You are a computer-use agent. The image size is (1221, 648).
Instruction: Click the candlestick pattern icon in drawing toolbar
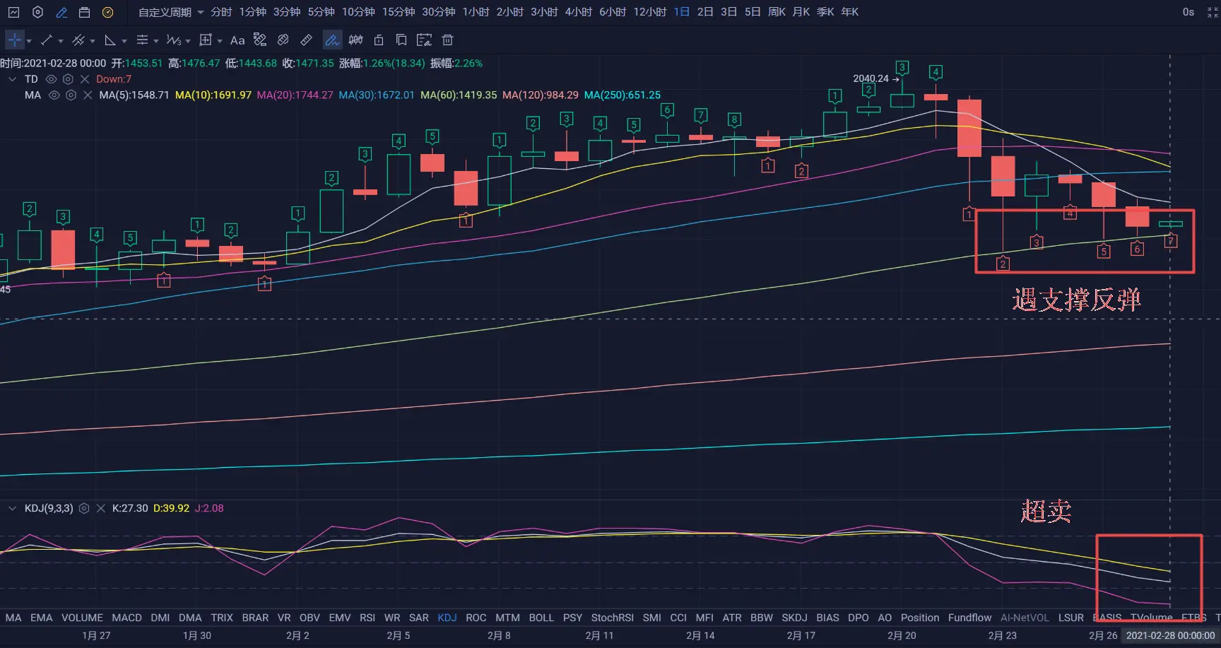pos(356,40)
